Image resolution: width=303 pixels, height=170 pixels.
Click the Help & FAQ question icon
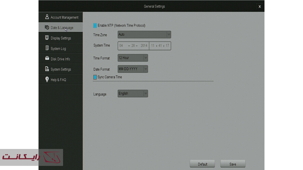pos(47,80)
